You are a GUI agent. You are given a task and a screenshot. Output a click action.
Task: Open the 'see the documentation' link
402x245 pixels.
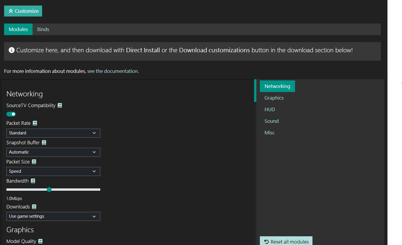(113, 71)
